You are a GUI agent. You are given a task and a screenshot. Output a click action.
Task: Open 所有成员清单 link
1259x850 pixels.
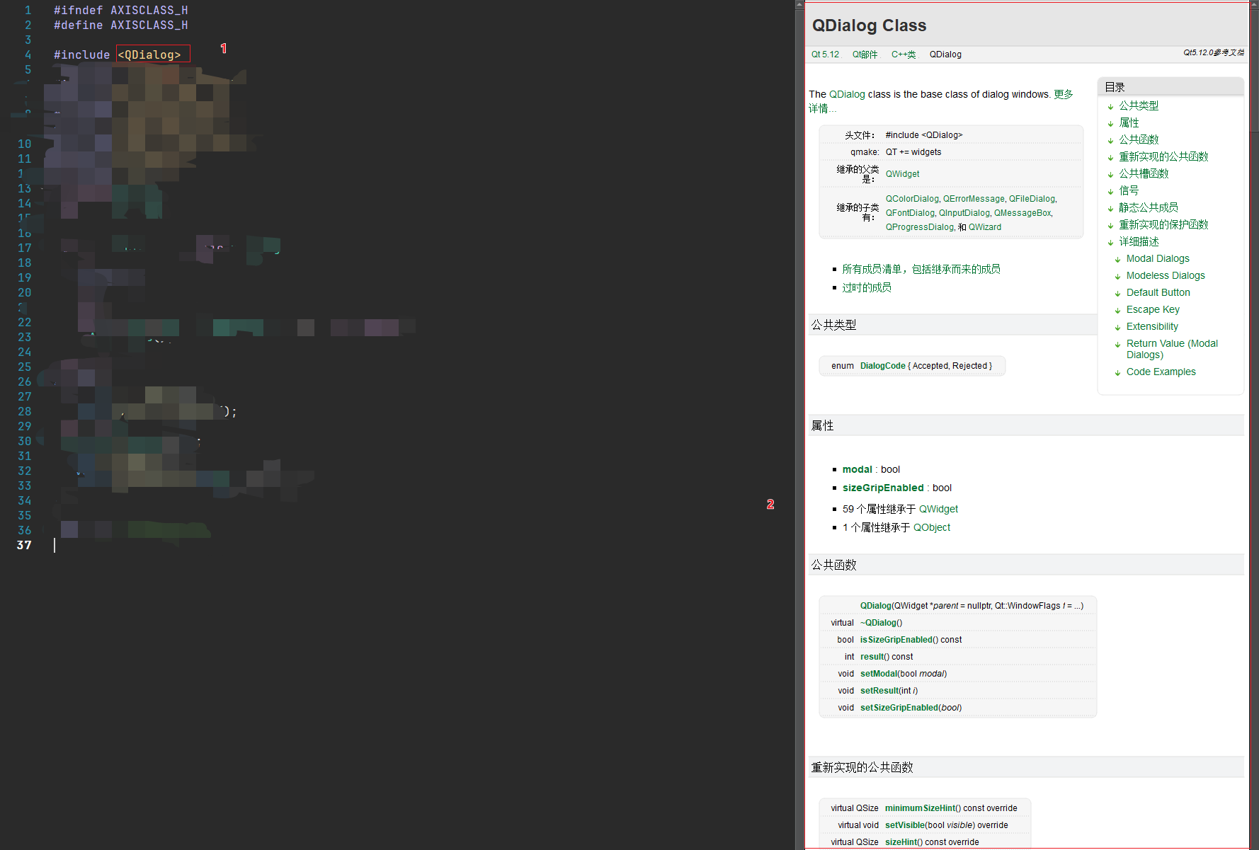921,269
